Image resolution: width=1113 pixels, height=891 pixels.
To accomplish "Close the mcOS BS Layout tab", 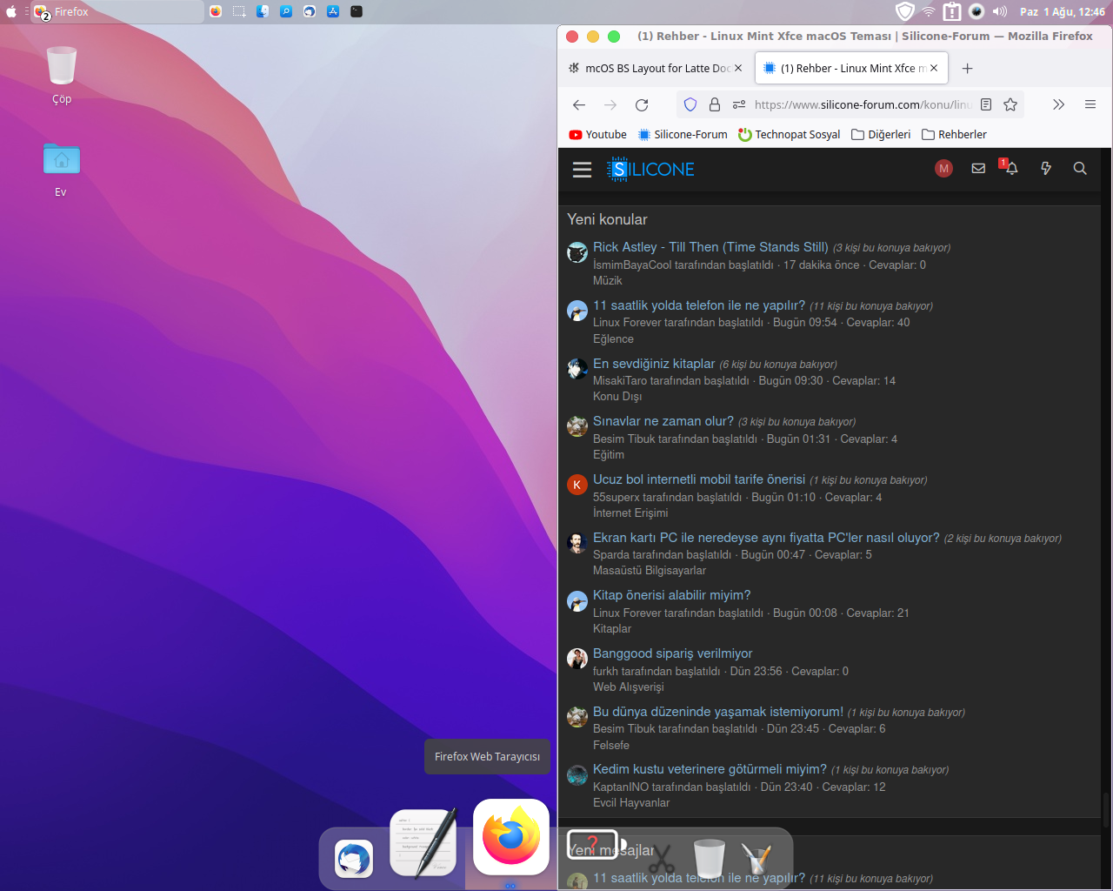I will (x=738, y=68).
